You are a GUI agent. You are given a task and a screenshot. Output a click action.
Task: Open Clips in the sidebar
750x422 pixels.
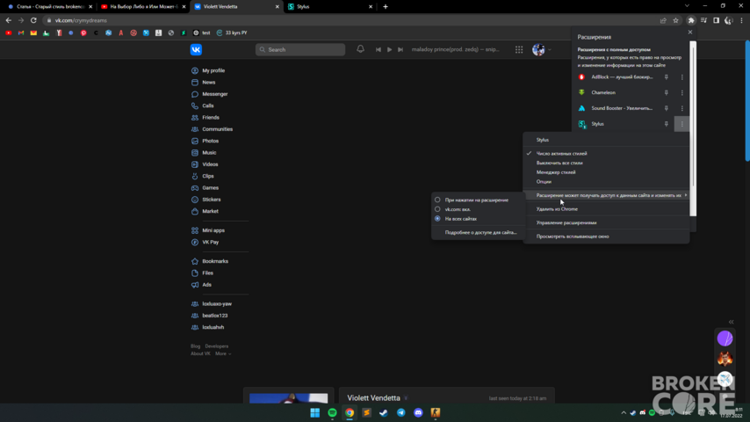coord(207,176)
